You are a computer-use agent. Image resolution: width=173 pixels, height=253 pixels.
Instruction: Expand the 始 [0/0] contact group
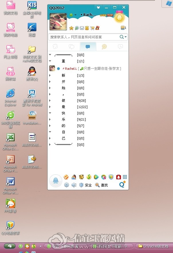tap(50, 88)
